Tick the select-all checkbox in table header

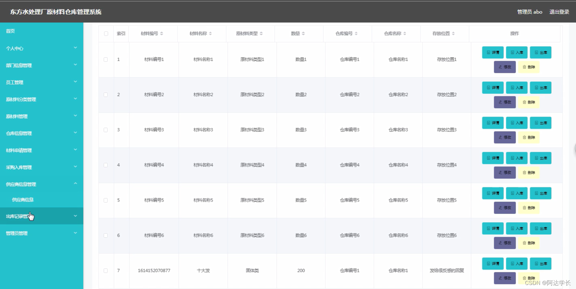(x=106, y=34)
